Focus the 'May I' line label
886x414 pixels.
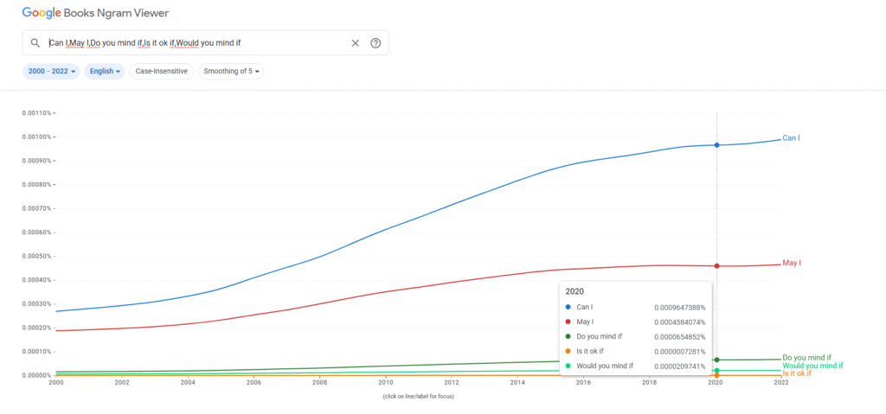point(792,264)
